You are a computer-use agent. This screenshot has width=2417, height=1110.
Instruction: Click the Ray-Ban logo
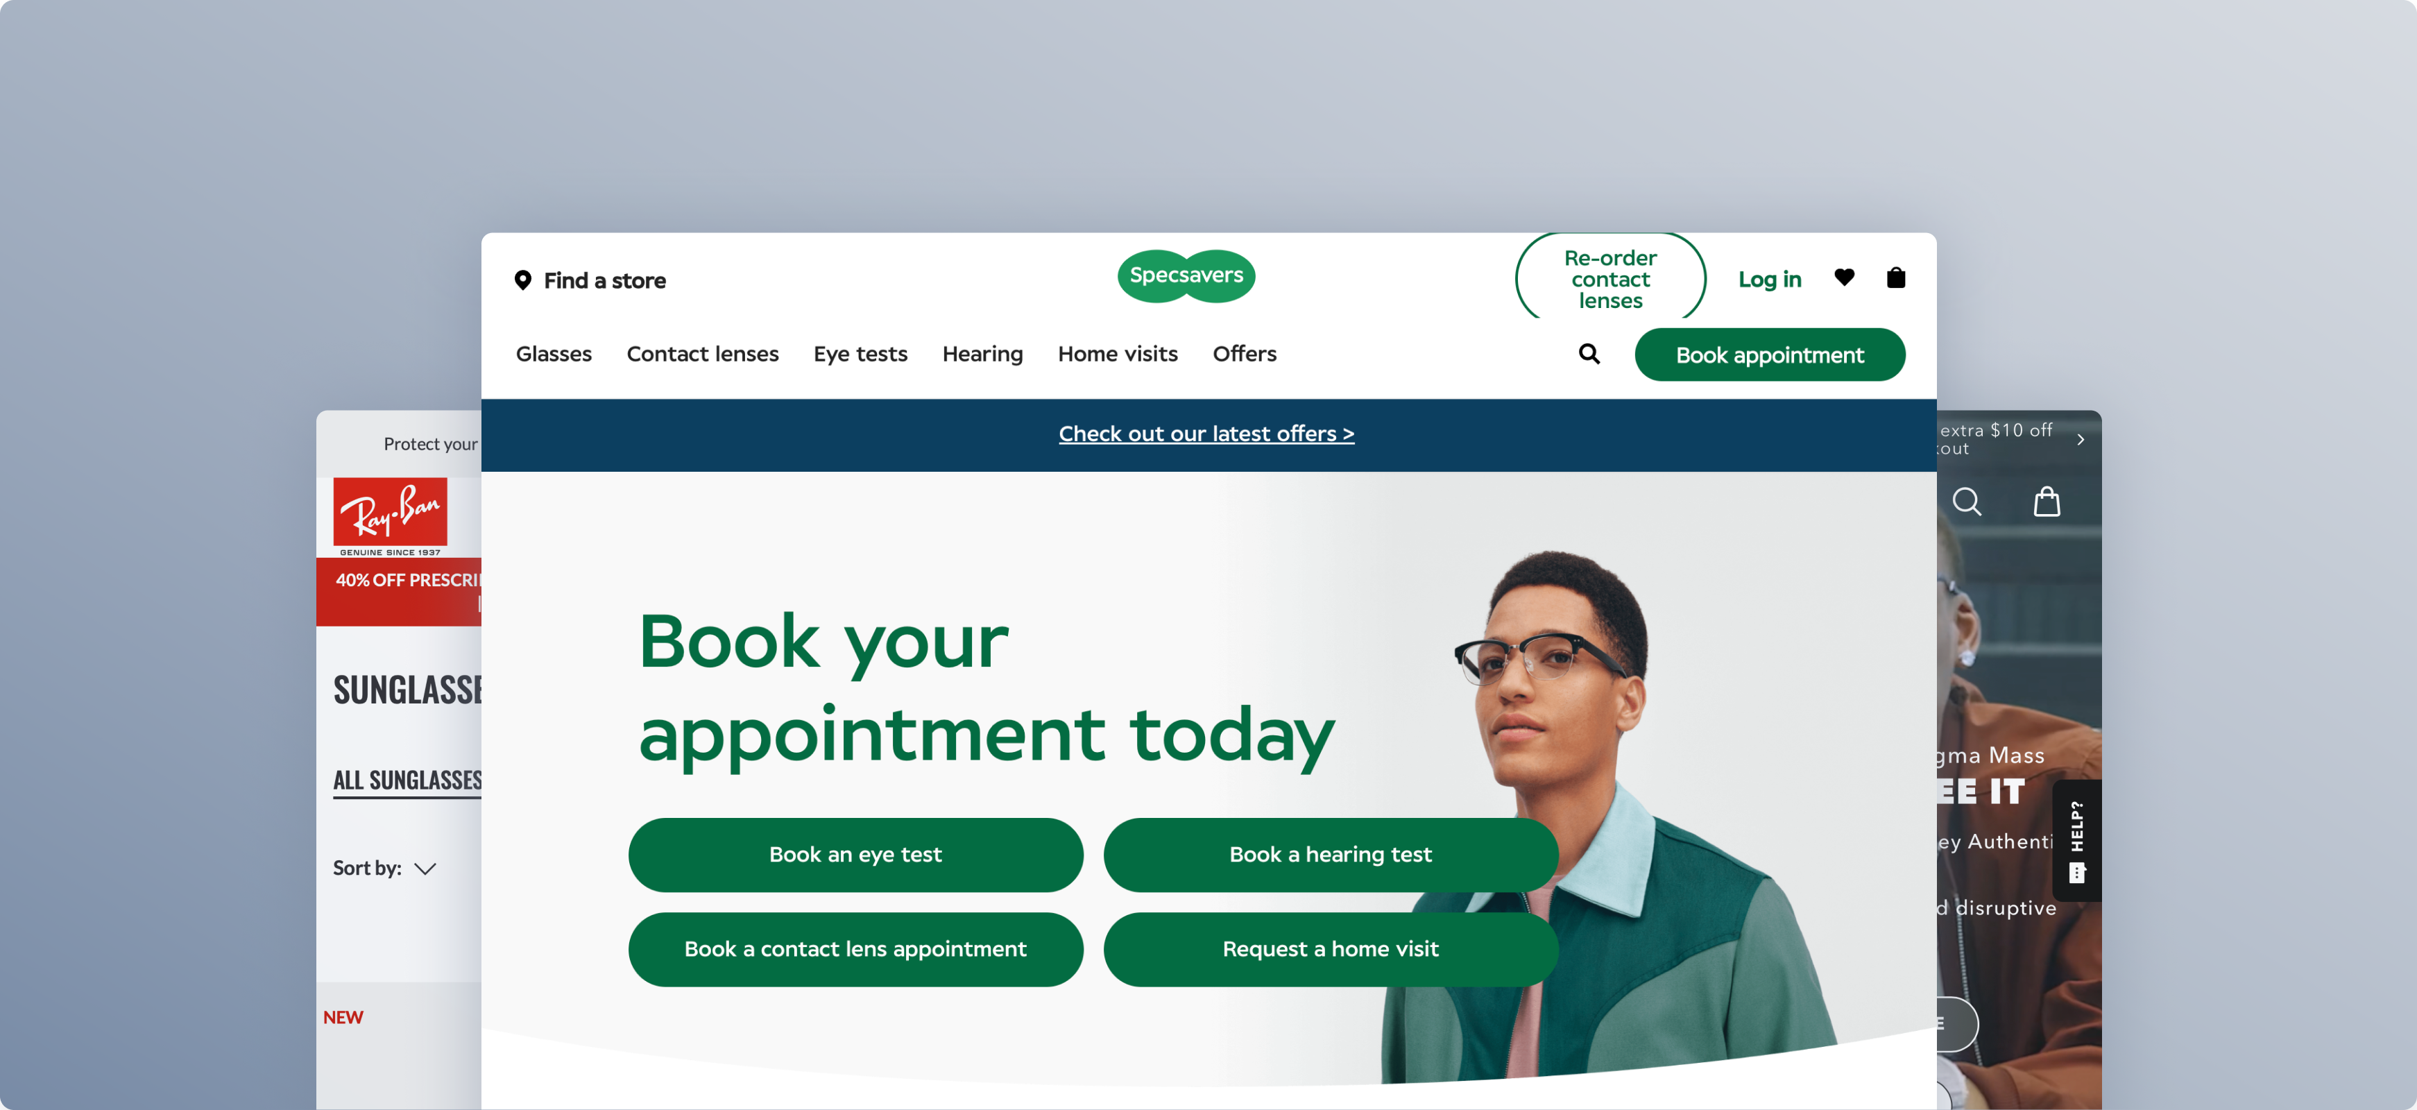[x=391, y=516]
